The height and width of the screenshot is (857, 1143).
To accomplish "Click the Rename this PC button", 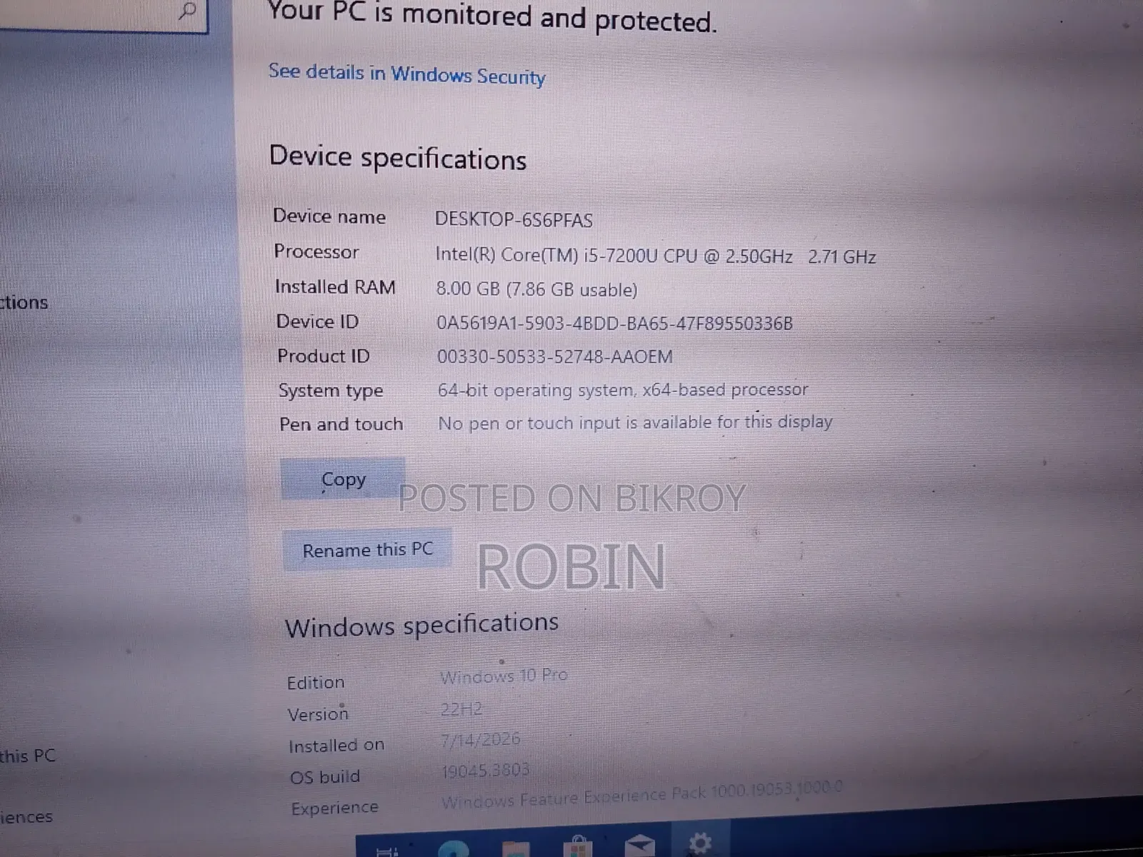I will [x=367, y=549].
